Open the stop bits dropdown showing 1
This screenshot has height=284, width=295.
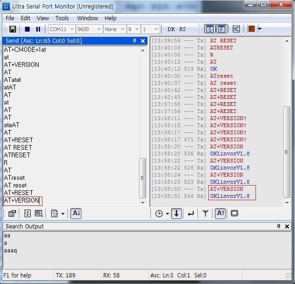click(150, 29)
